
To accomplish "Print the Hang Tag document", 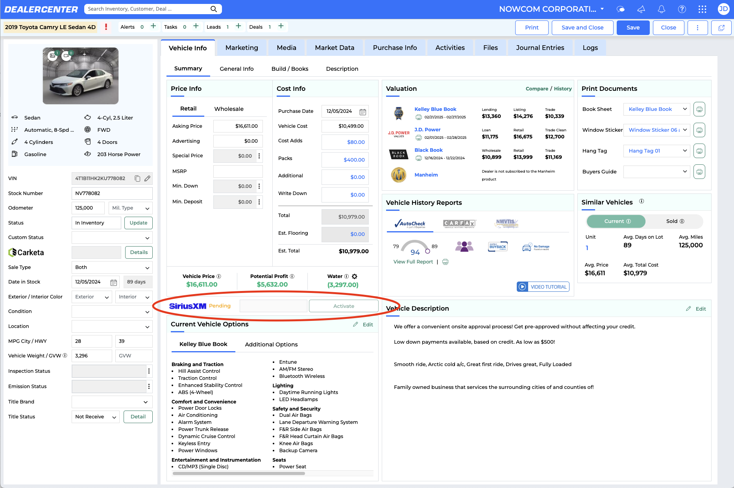I will [699, 151].
